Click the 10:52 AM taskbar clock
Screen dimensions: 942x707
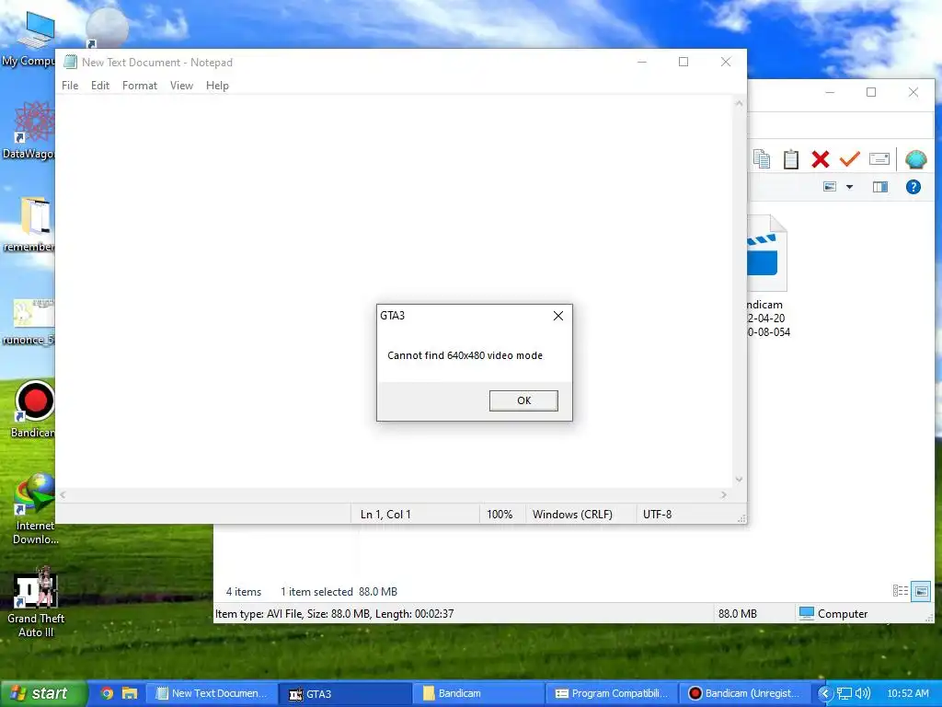pos(908,694)
